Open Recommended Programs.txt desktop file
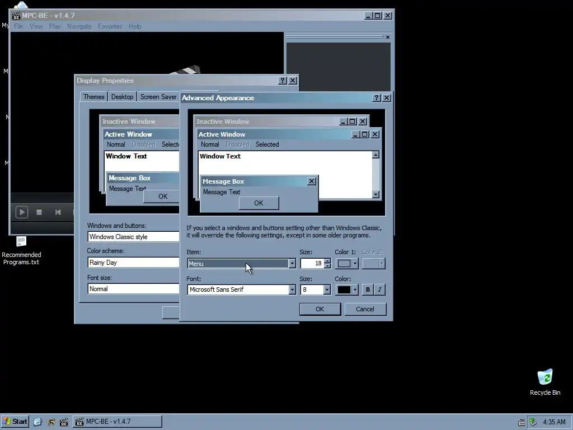The height and width of the screenshot is (430, 573). pyautogui.click(x=21, y=250)
